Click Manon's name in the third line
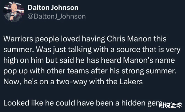This screenshot has width=185, height=112. pos(138,60)
